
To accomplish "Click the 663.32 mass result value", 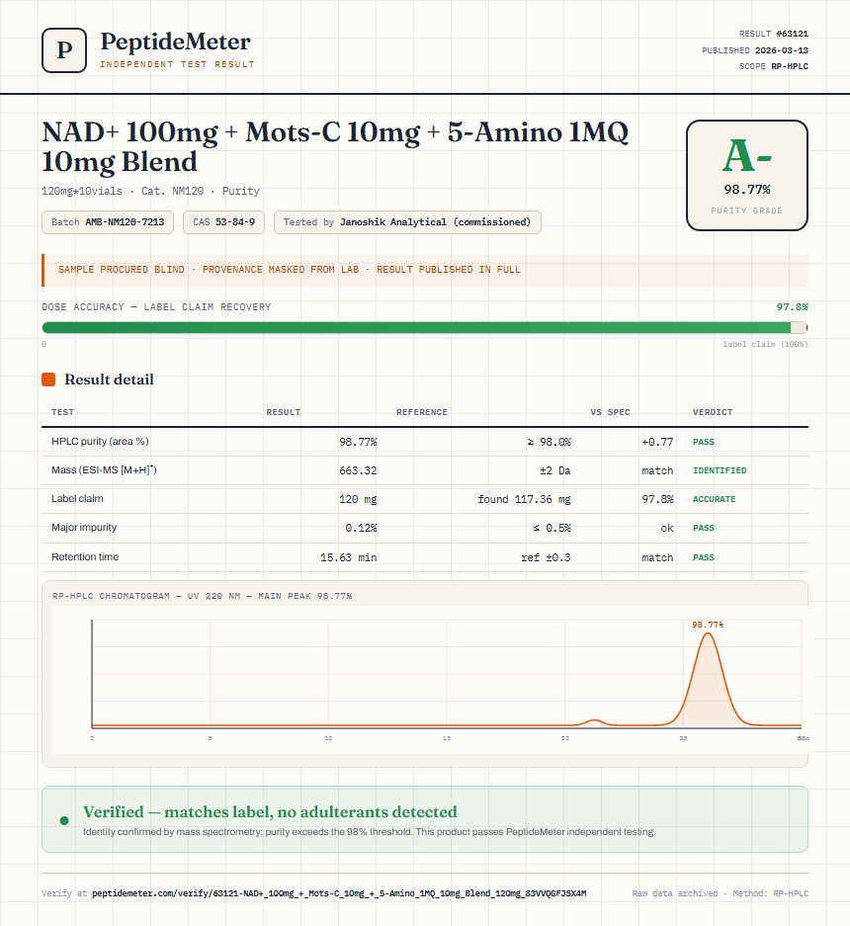I will 358,470.
